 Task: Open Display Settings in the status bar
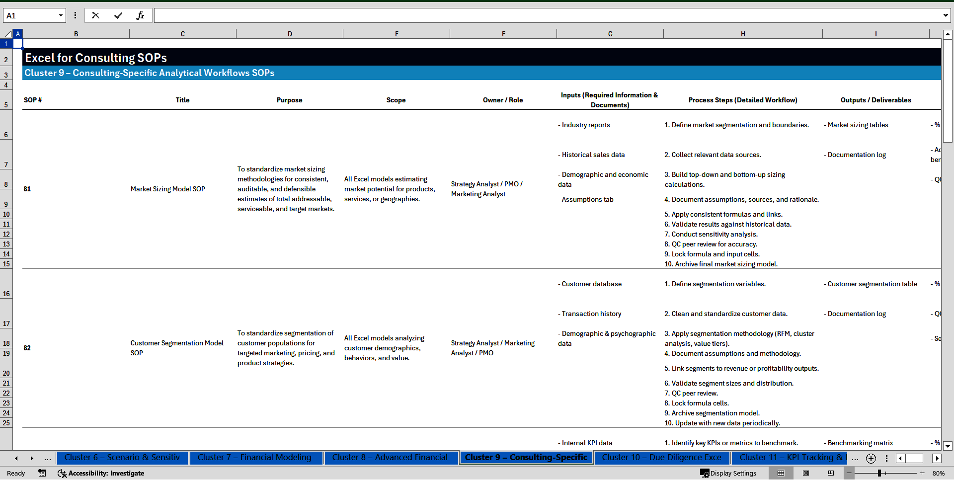pos(729,473)
